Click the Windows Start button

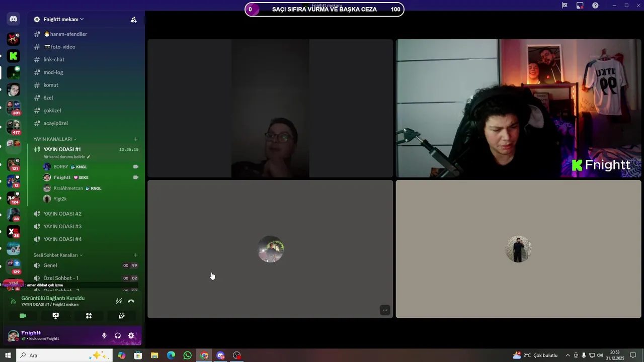(x=8, y=355)
